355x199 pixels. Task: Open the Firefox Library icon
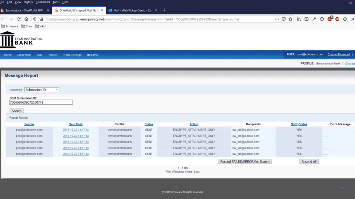[x=298, y=19]
